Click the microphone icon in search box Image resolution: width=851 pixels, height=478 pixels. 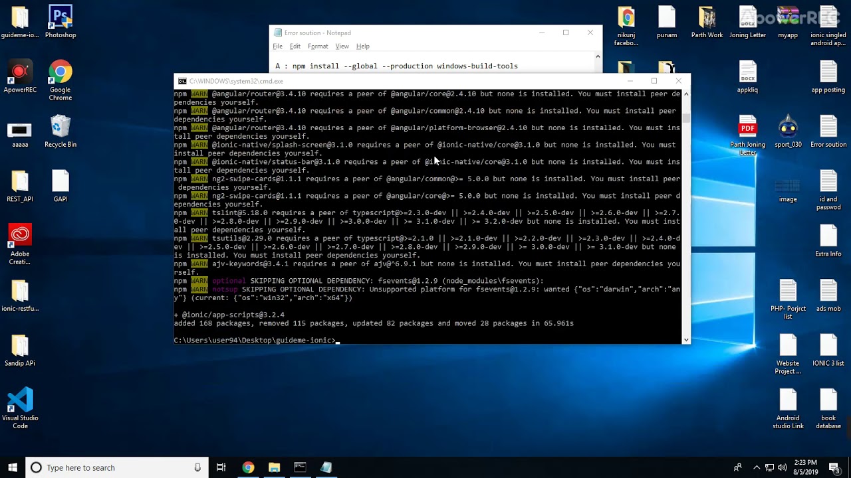[197, 467]
